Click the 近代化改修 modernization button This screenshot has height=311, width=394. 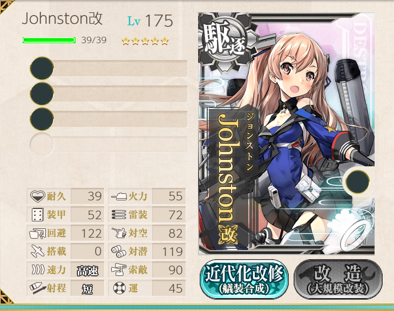244,279
